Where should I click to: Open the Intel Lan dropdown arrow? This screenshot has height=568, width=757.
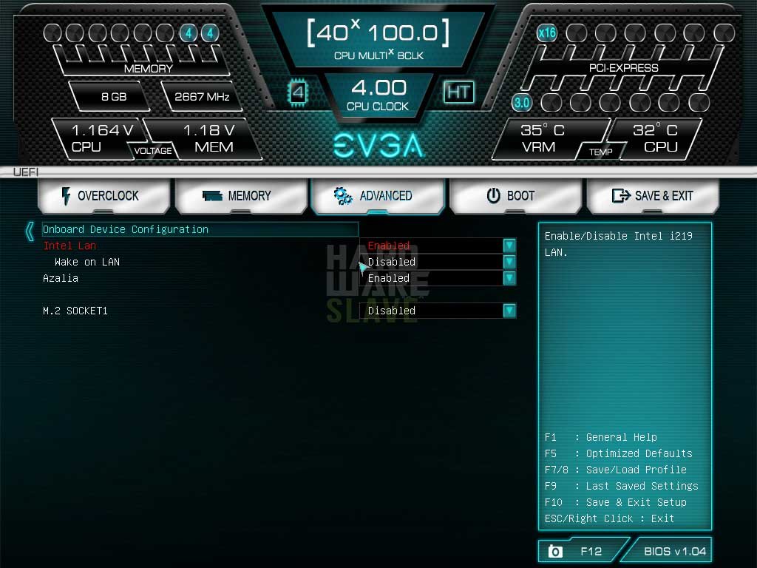coord(509,246)
